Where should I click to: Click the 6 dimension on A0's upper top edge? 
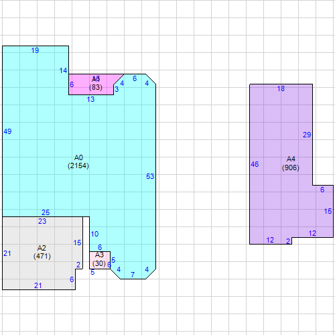135,78
